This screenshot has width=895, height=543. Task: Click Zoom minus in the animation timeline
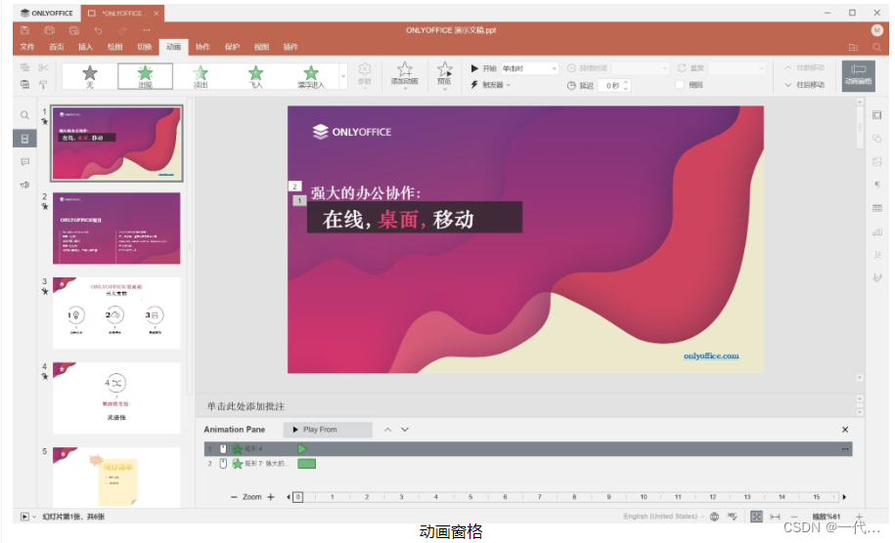[x=234, y=497]
